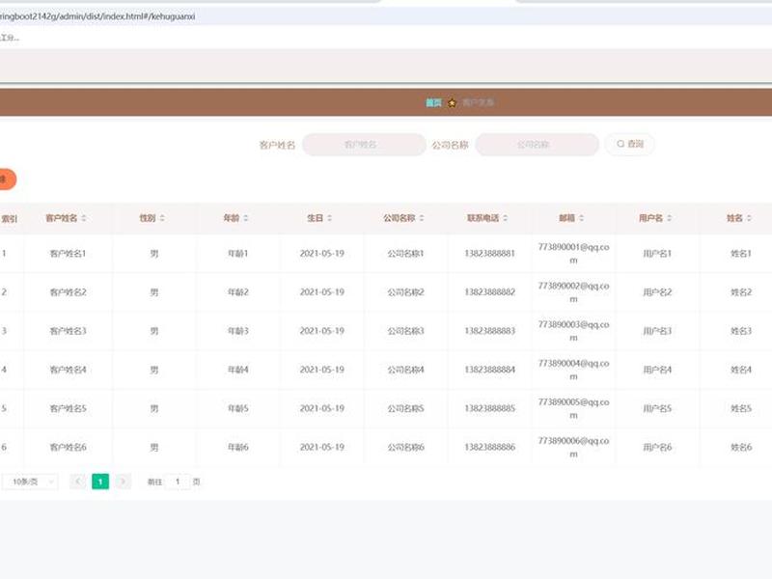Sort table by 客户姓名 column

pos(84,218)
